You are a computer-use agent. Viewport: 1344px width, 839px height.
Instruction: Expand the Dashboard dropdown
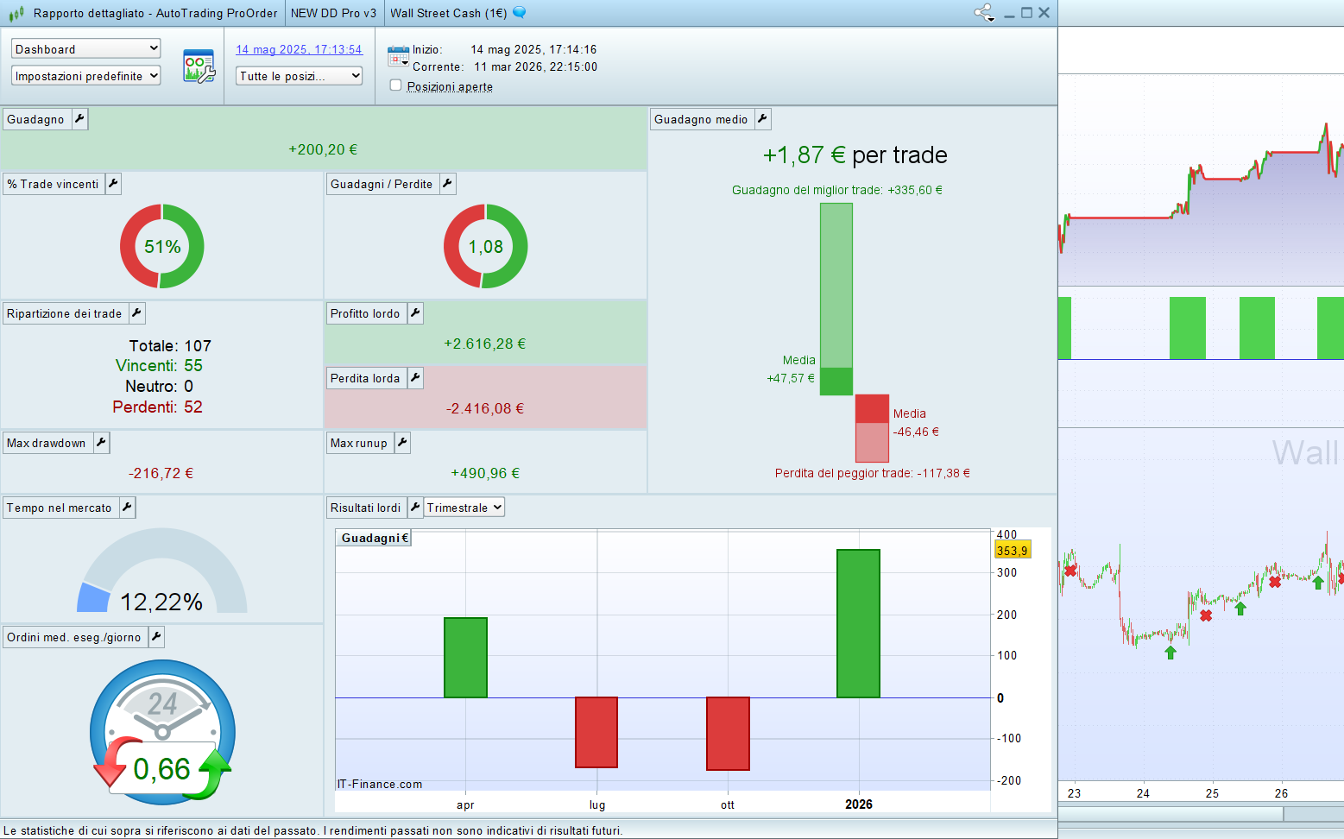(x=86, y=49)
